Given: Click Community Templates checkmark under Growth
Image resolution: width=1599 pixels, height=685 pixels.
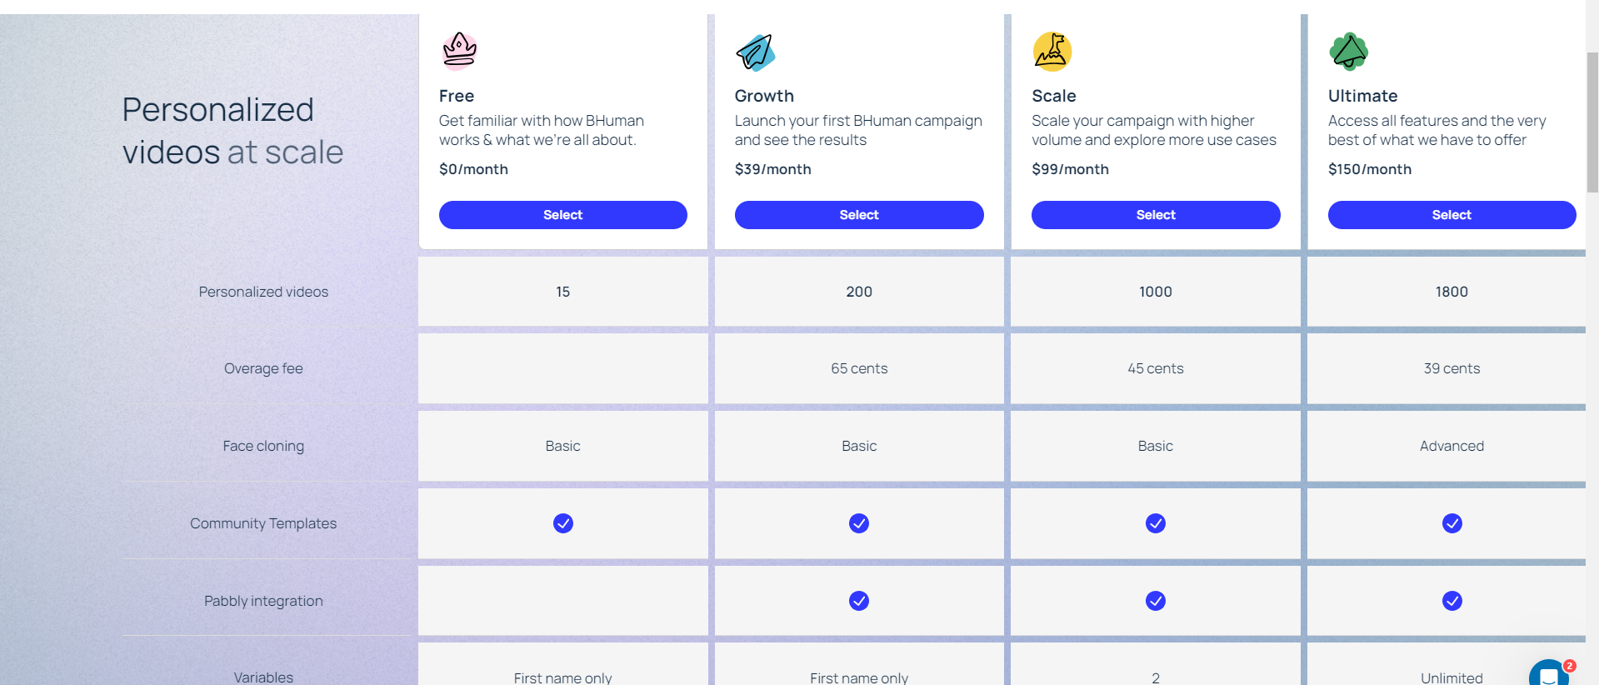Looking at the screenshot, I should tap(859, 523).
